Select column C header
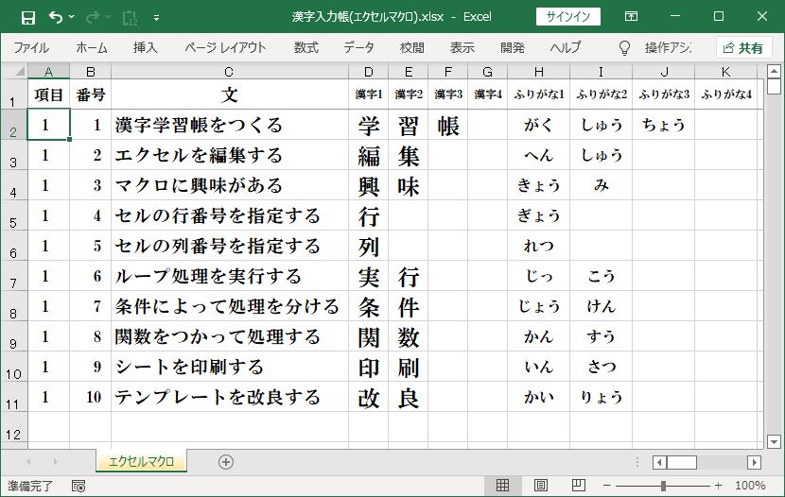This screenshot has height=497, width=785. [x=229, y=72]
